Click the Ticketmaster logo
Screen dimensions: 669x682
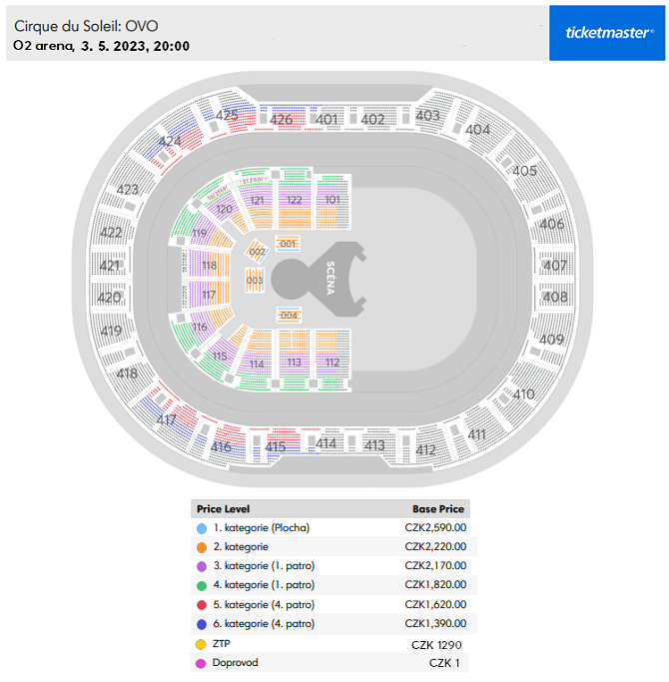609,32
